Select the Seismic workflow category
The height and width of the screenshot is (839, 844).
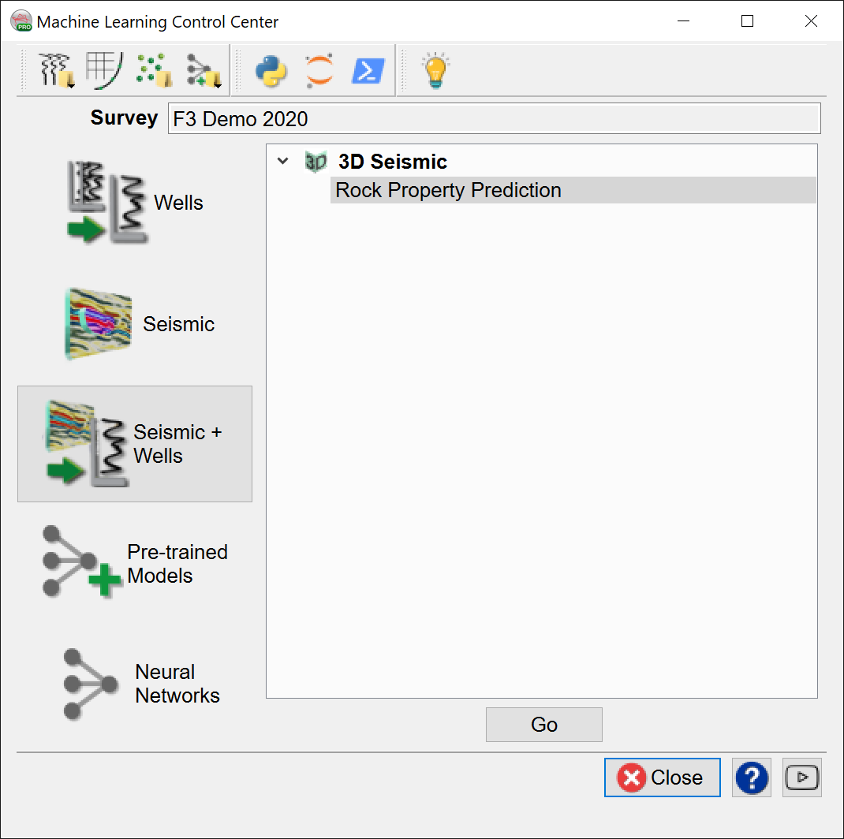tap(135, 324)
